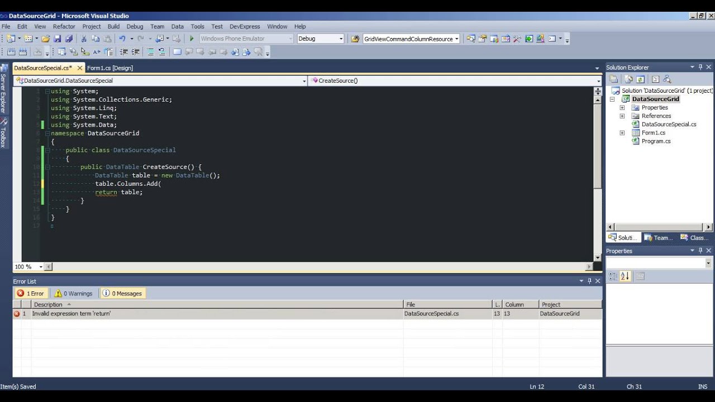Screen dimensions: 715x402
Task: Sort errors by Description column header
Action: (x=217, y=304)
